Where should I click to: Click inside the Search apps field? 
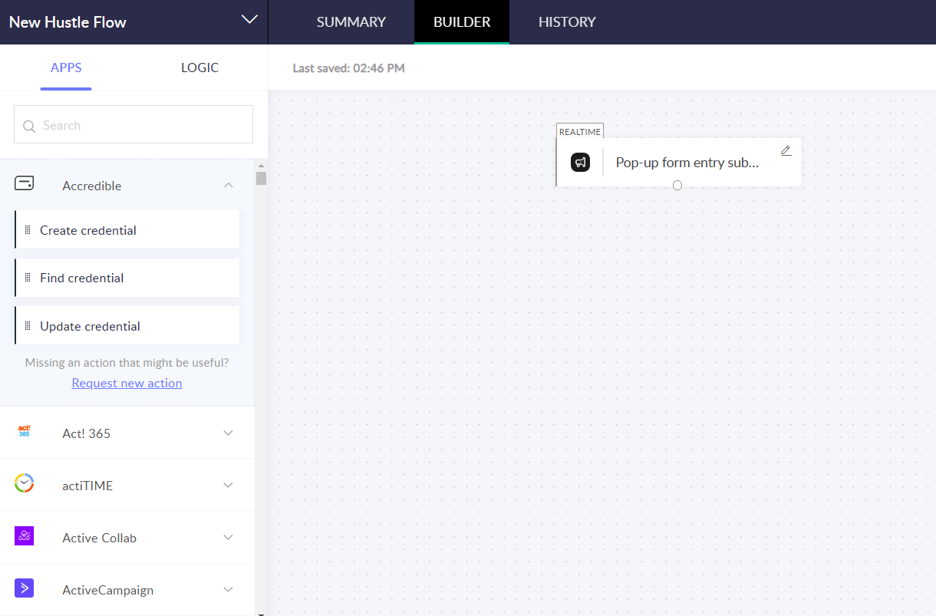click(133, 124)
